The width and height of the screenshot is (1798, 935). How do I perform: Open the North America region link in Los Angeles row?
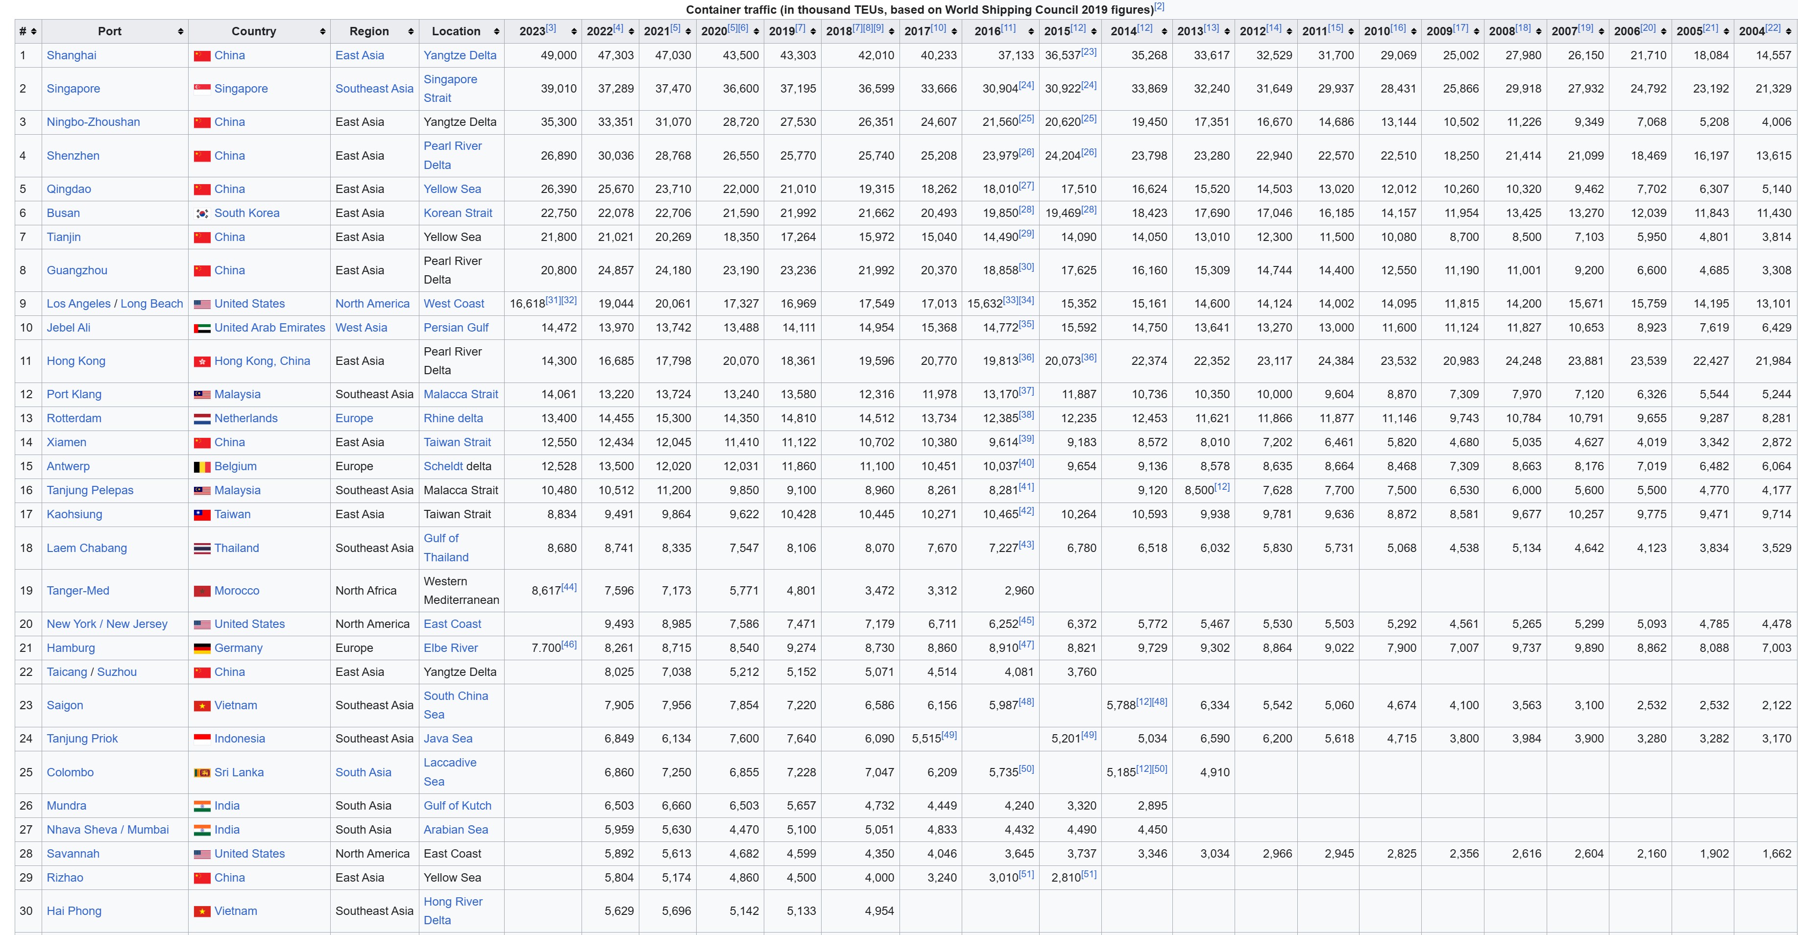pos(372,304)
